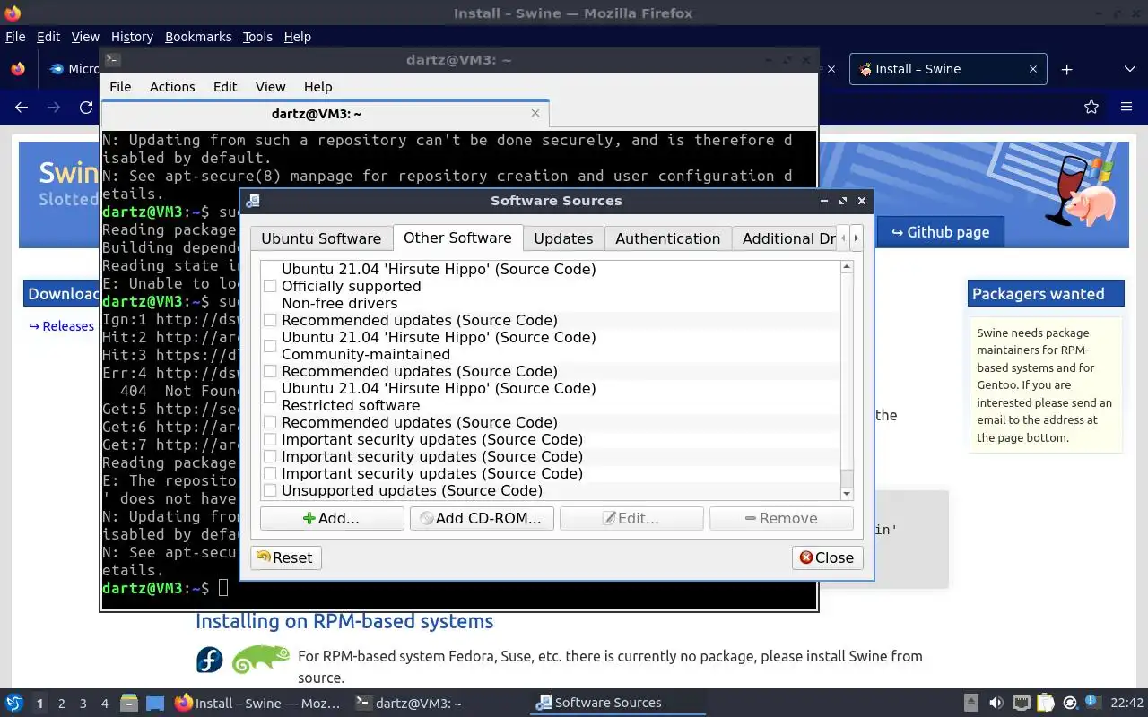Toggle Recommended updates checkbox below Non-free drivers
The width and height of the screenshot is (1148, 717).
270,320
